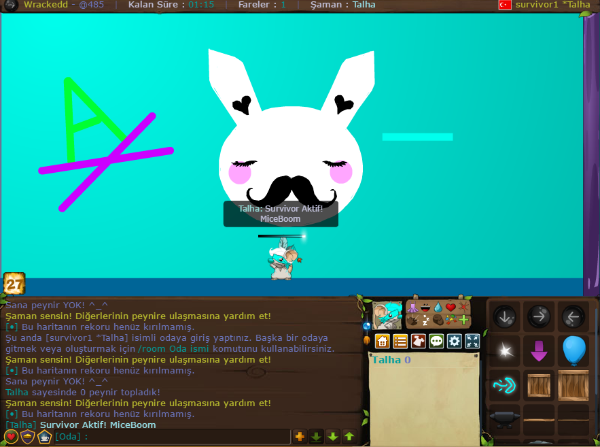Screen dimensions: 600x447
Task: Click orange plus button beside chat
Action: (300, 436)
